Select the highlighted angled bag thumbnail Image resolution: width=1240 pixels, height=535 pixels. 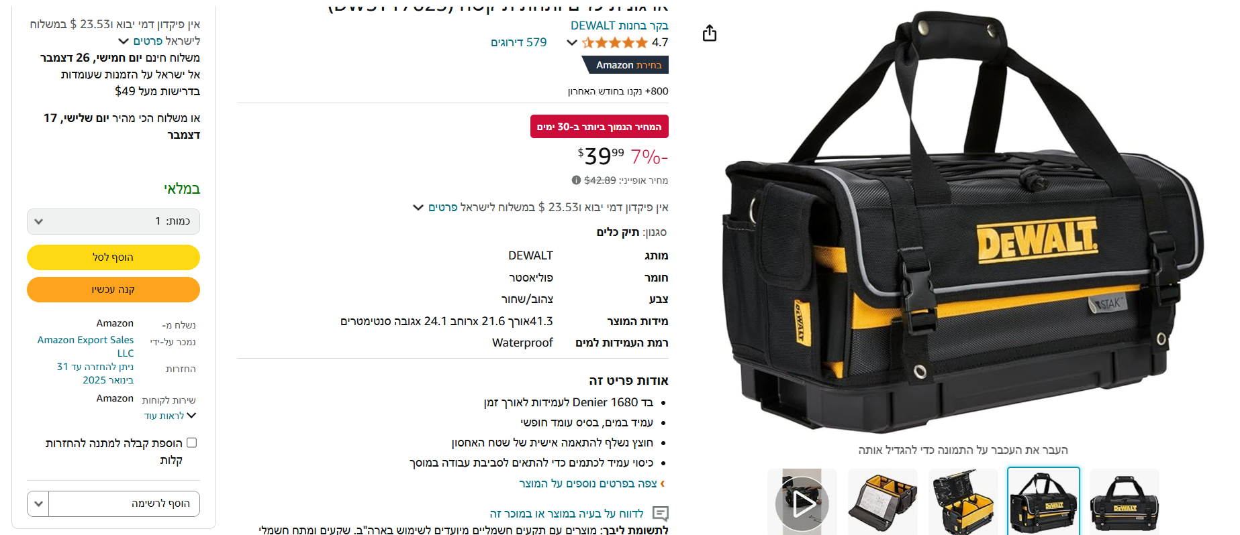pyautogui.click(x=1044, y=501)
